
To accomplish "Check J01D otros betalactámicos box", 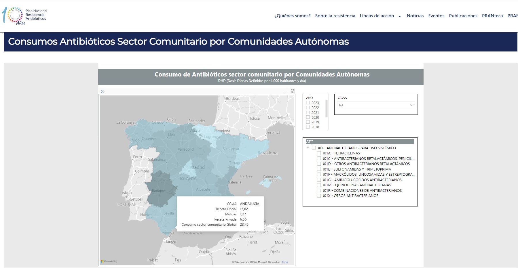I will pos(319,164).
